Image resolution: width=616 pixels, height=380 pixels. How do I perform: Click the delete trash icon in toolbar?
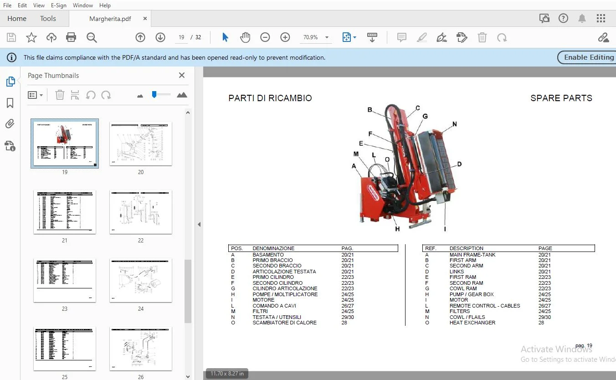pyautogui.click(x=482, y=37)
